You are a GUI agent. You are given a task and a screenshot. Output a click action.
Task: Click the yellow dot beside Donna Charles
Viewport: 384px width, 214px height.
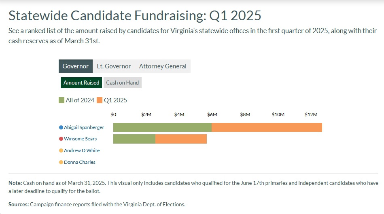tap(61, 162)
